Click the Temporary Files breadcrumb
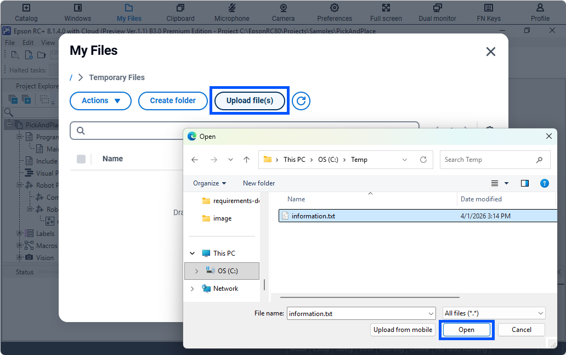566x355 pixels. (x=117, y=78)
